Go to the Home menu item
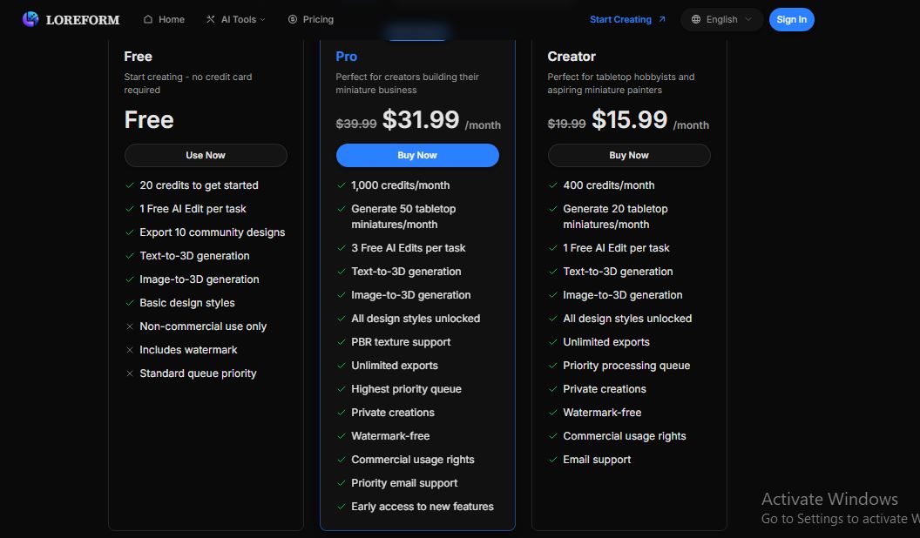 click(x=164, y=19)
